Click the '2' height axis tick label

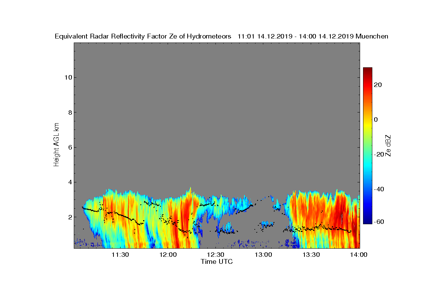pos(69,217)
